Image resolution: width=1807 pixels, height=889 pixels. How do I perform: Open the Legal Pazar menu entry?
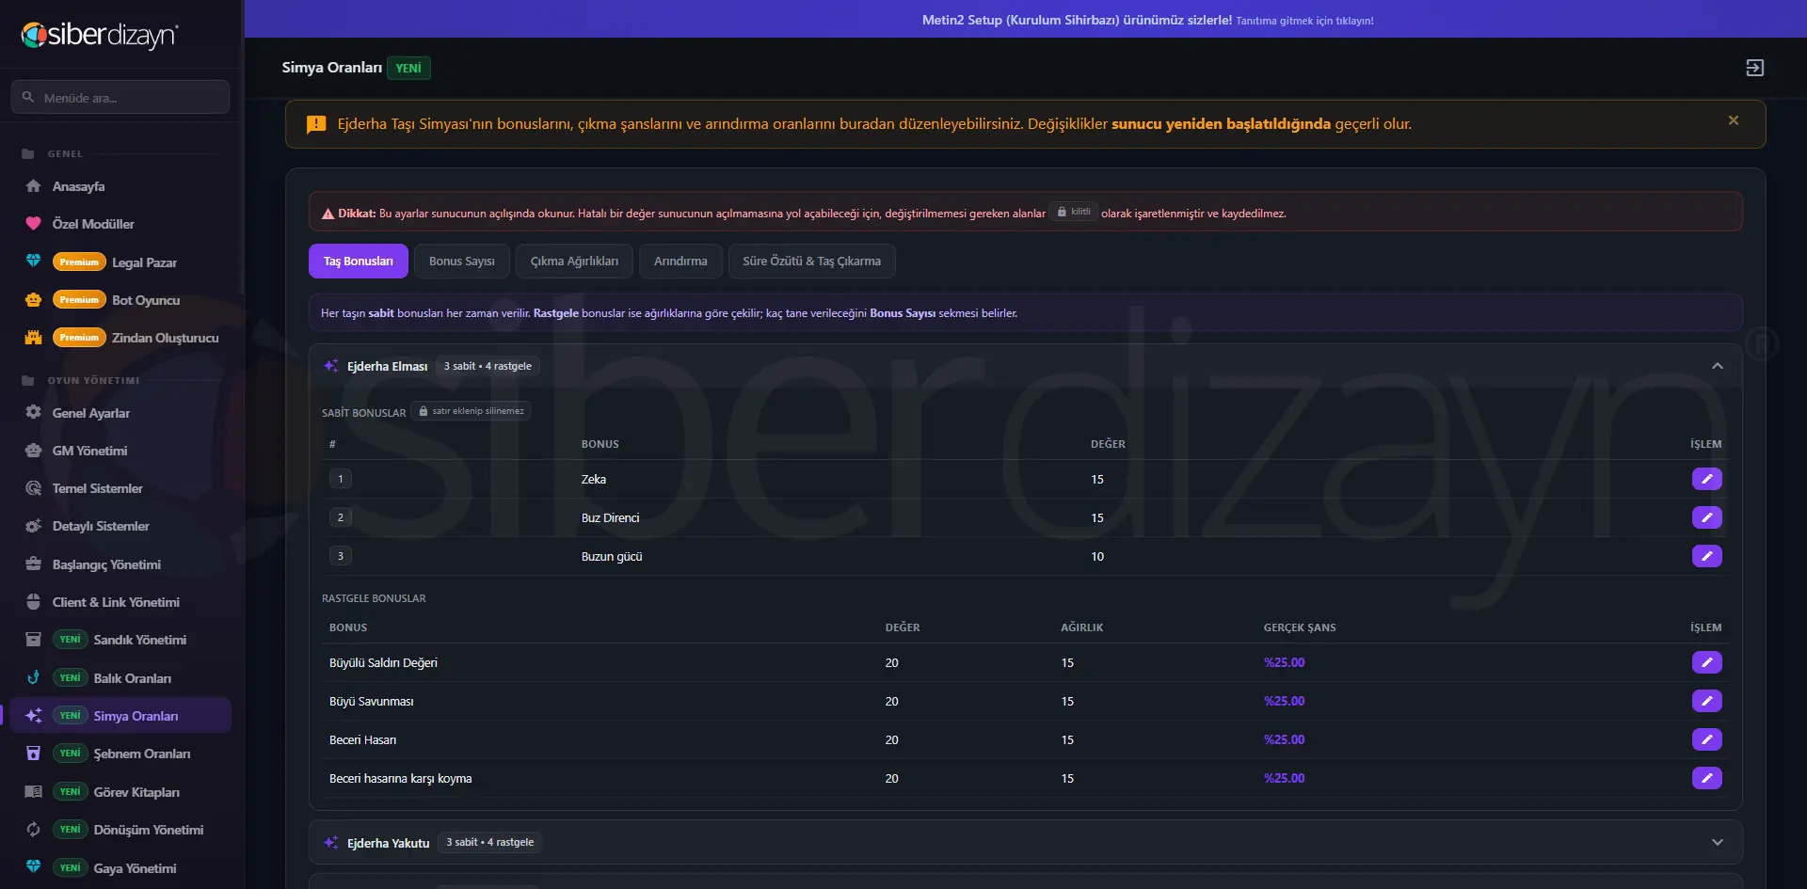(120, 262)
